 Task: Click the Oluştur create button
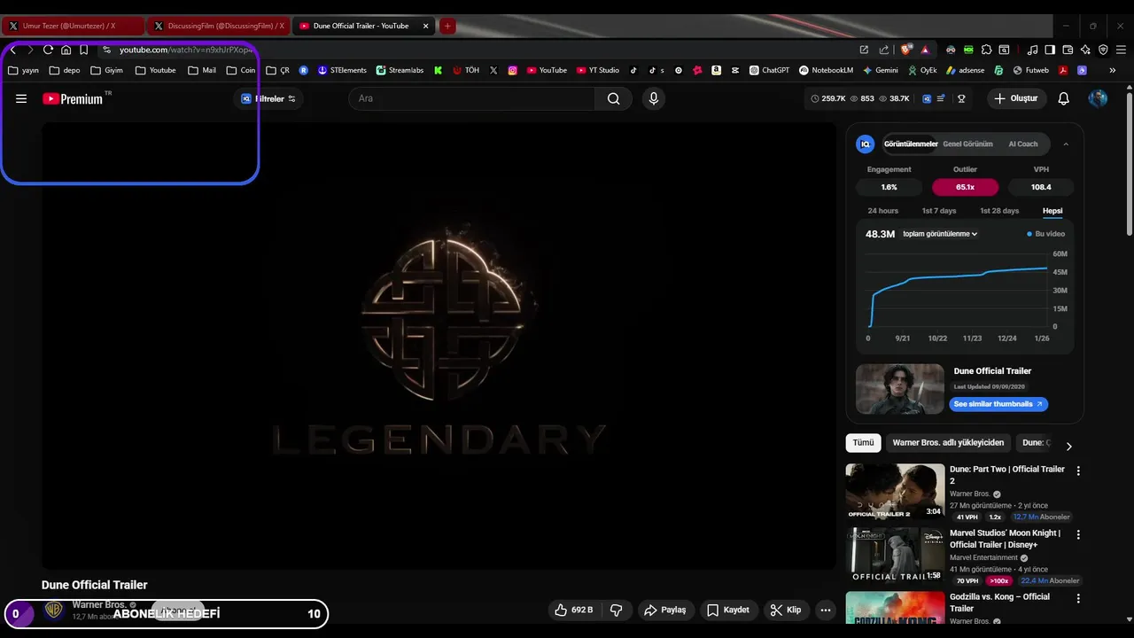click(1015, 98)
